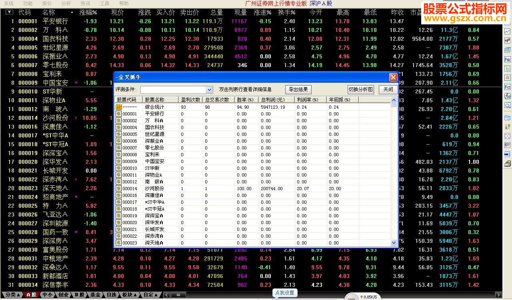Click the dotted square selection icon in sidebar

click(x=507, y=136)
